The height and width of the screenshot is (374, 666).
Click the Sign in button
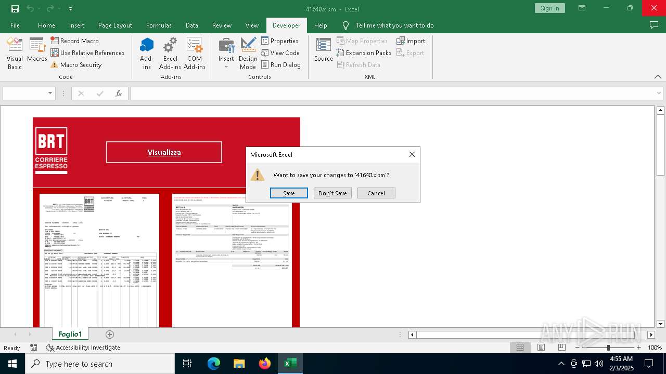[x=549, y=8]
